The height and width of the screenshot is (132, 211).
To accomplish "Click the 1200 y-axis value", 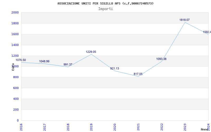I will pos(15,56).
